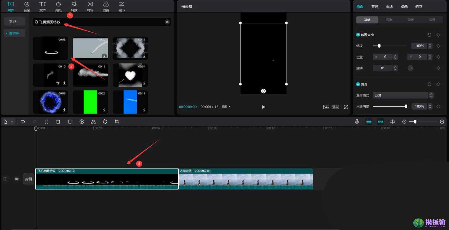Download the airplane smoke trail clip 00:20
The height and width of the screenshot is (230, 449).
point(104,56)
